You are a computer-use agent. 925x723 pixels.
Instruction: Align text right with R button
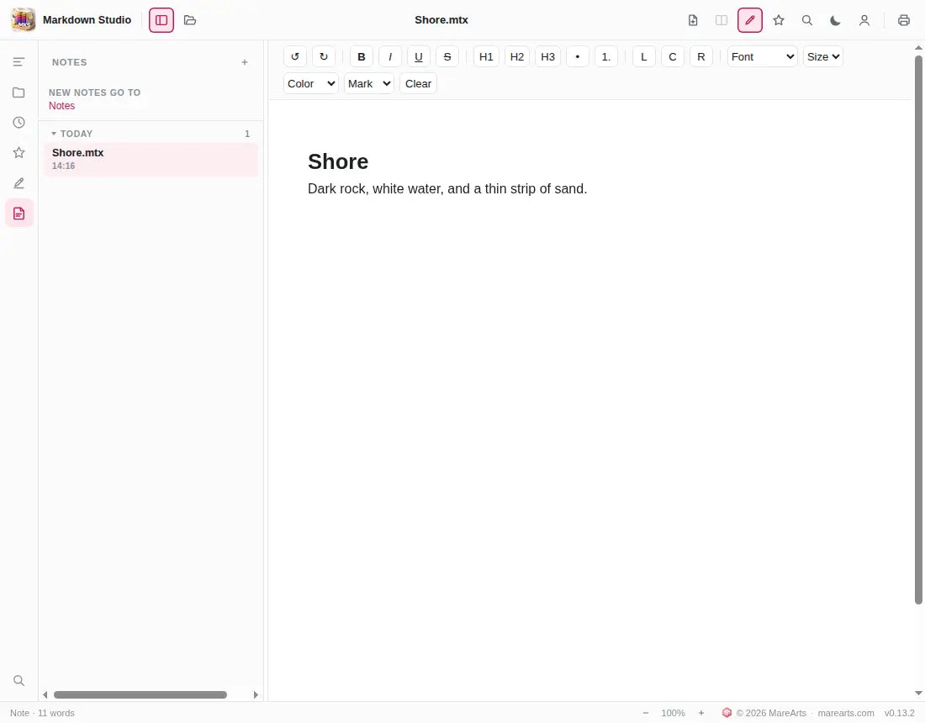pos(700,56)
